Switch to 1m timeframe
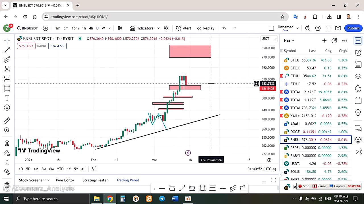The width and height of the screenshot is (364, 204). coord(58,28)
